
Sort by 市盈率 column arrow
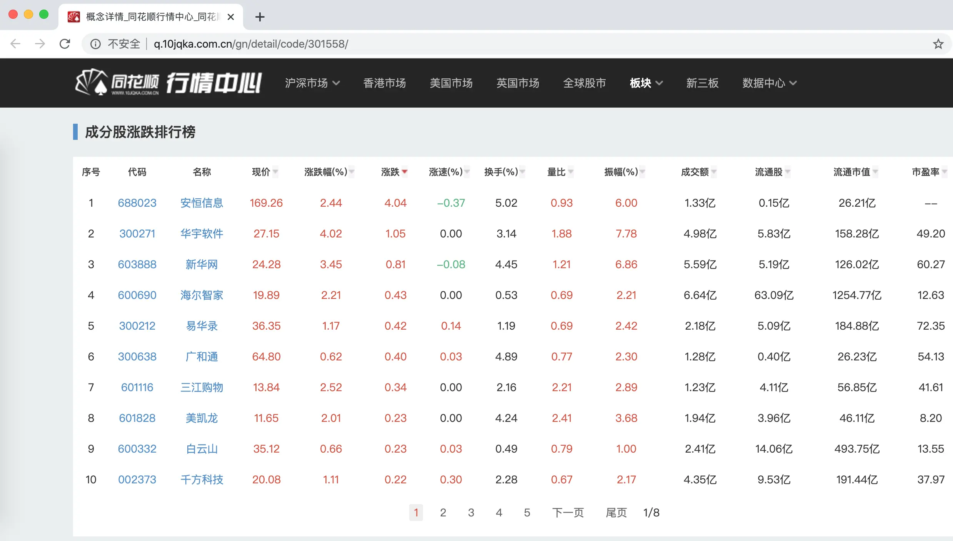(946, 172)
